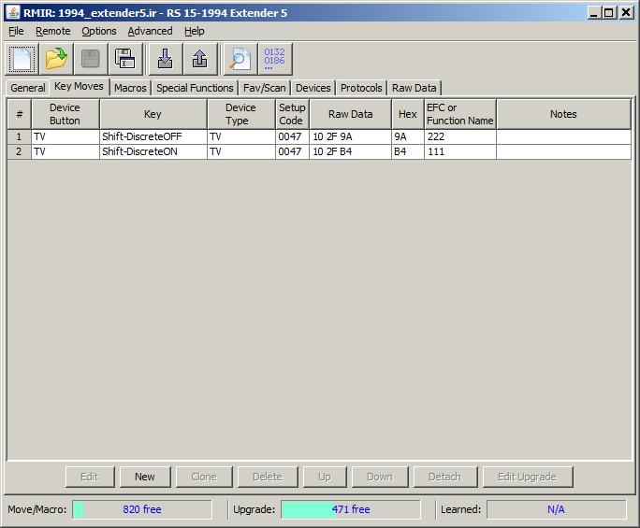Click the magnifier document toolbar icon
Image resolution: width=640 pixels, height=528 pixels.
(240, 59)
